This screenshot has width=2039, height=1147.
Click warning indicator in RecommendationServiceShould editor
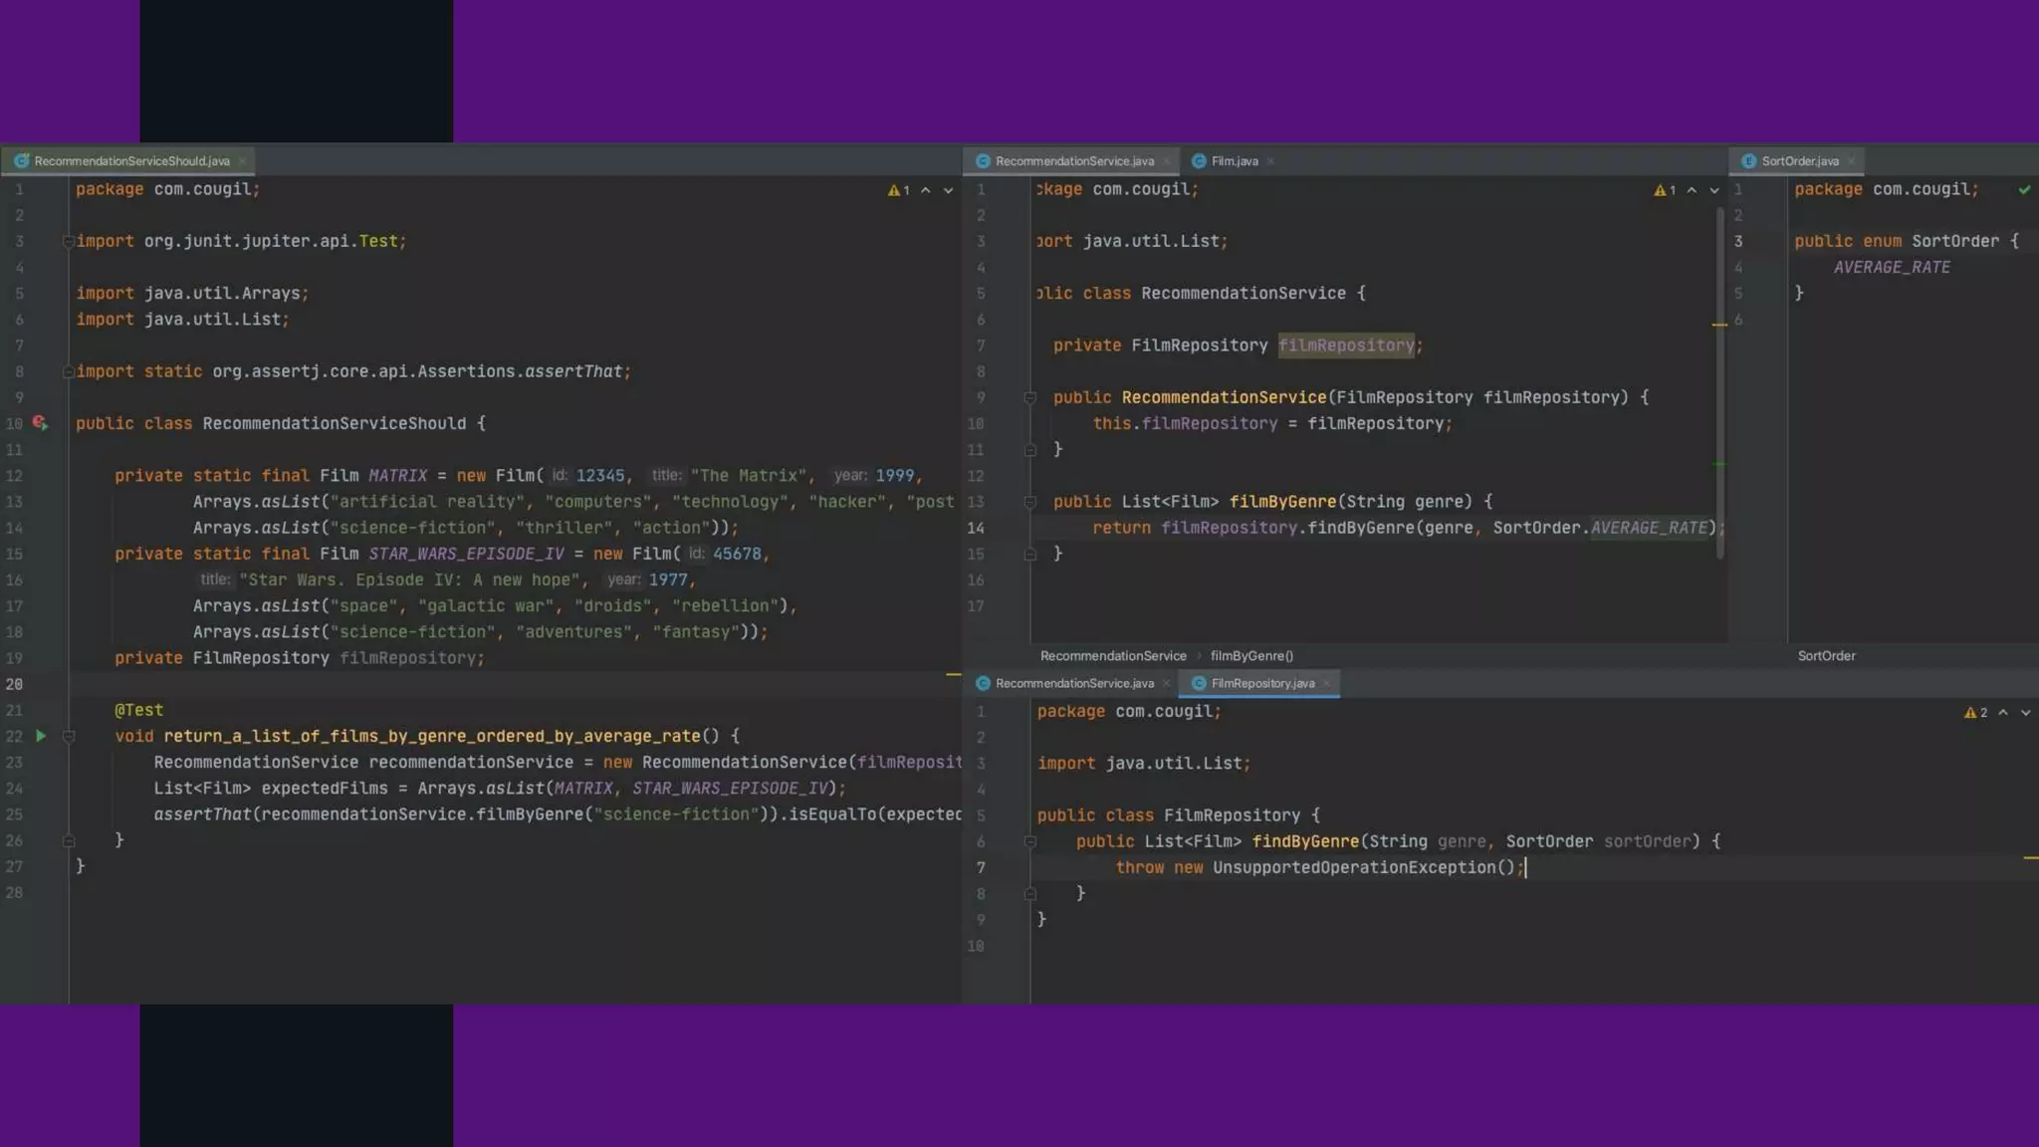click(898, 190)
